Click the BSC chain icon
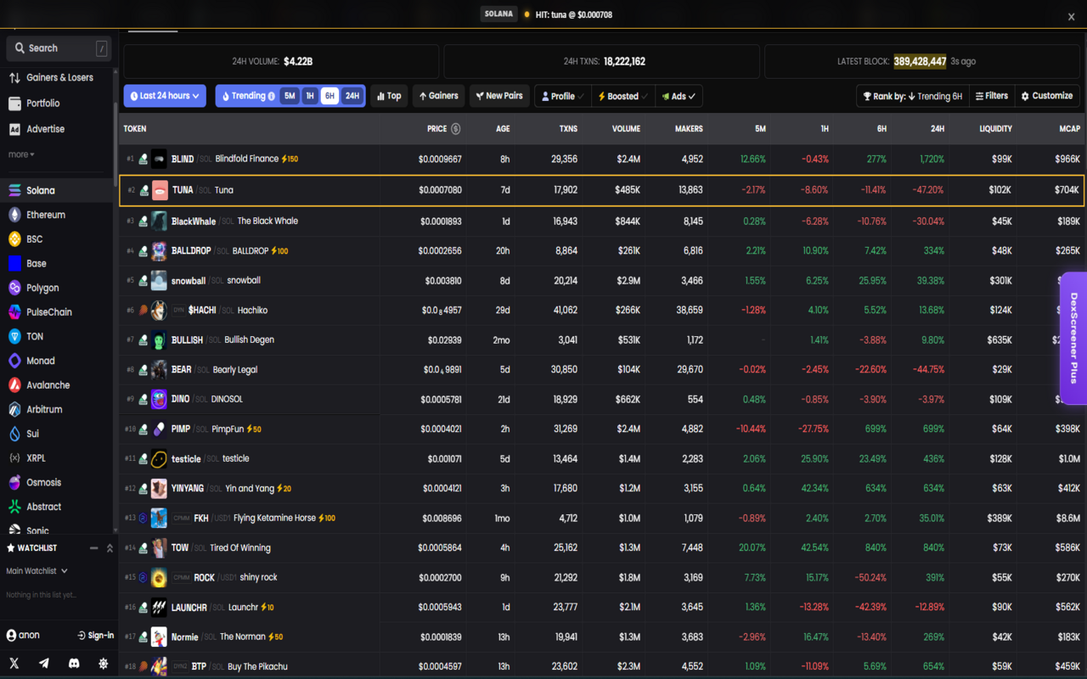The width and height of the screenshot is (1087, 679). point(14,239)
